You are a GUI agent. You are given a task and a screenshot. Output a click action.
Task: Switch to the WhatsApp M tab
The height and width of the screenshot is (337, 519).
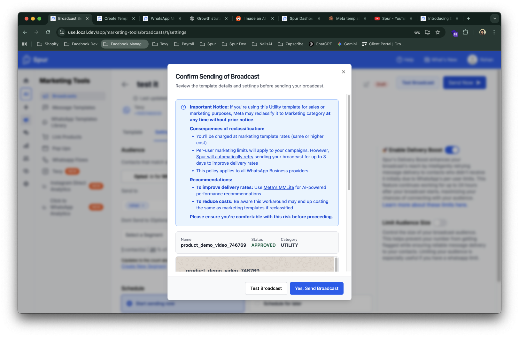pos(163,19)
